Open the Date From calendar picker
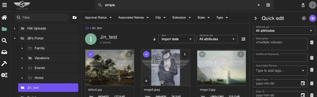The height and width of the screenshot is (97, 317). tap(303, 83)
